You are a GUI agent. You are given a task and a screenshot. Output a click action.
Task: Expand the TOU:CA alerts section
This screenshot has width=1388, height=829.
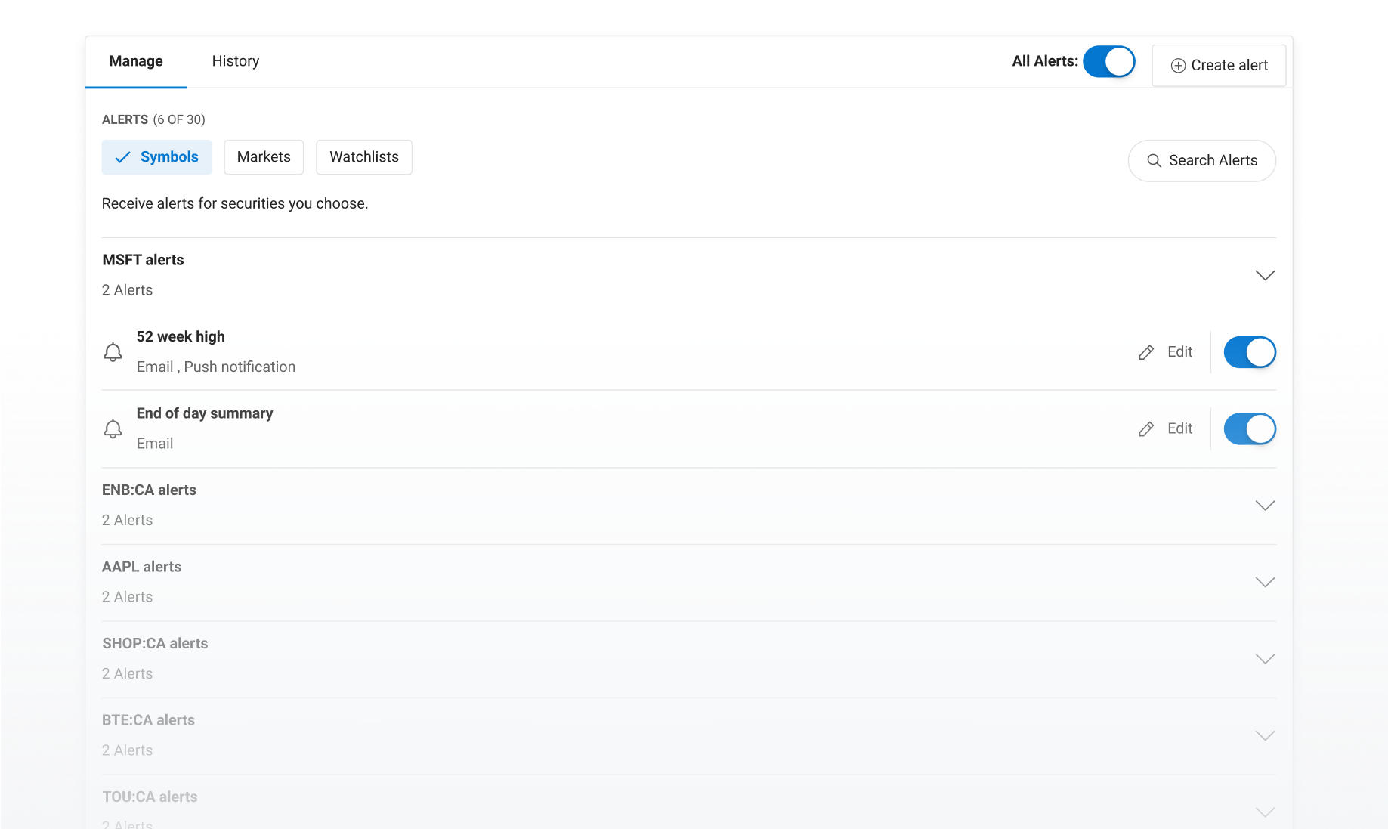coord(1265,812)
